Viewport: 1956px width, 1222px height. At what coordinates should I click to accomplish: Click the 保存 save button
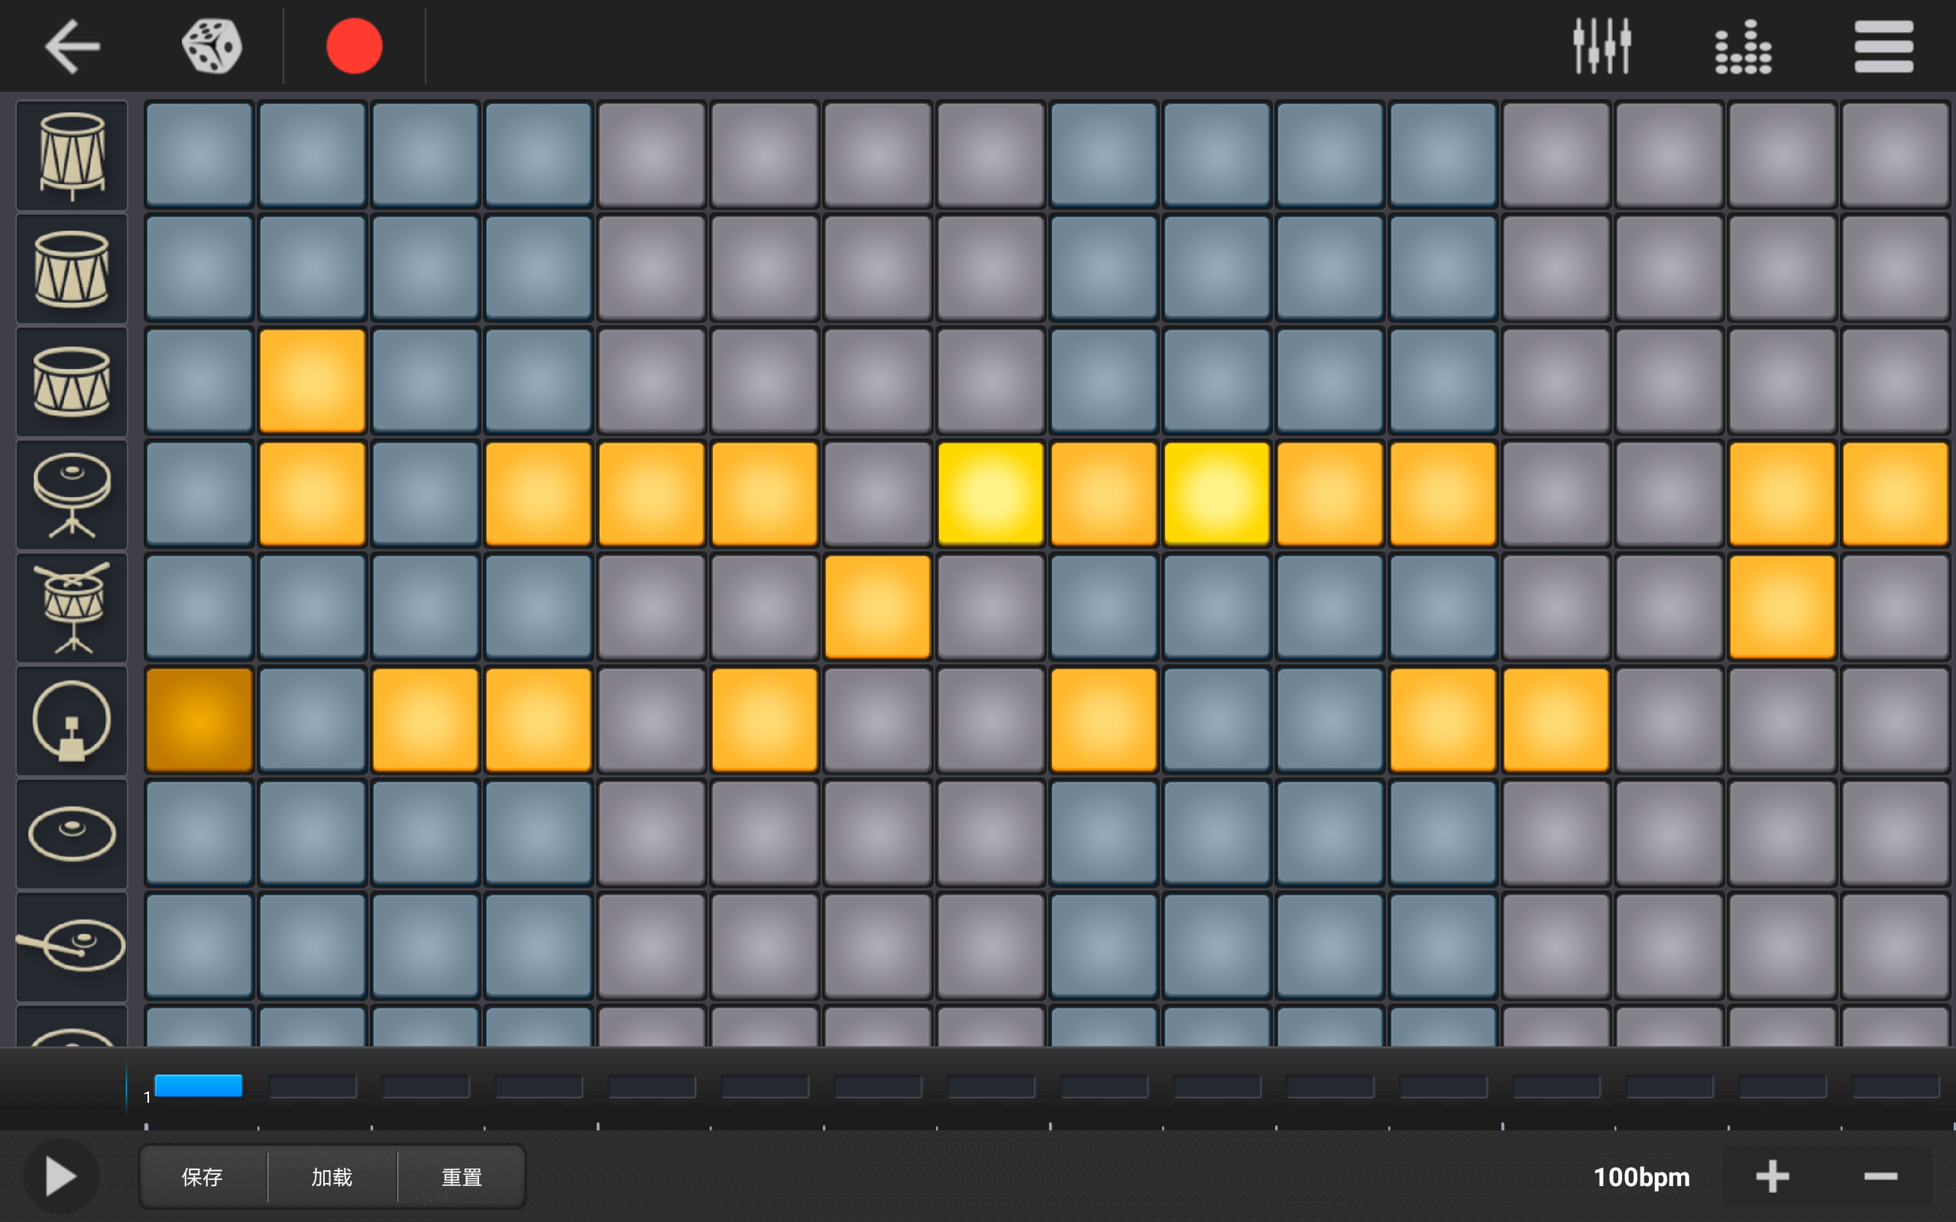tap(202, 1177)
